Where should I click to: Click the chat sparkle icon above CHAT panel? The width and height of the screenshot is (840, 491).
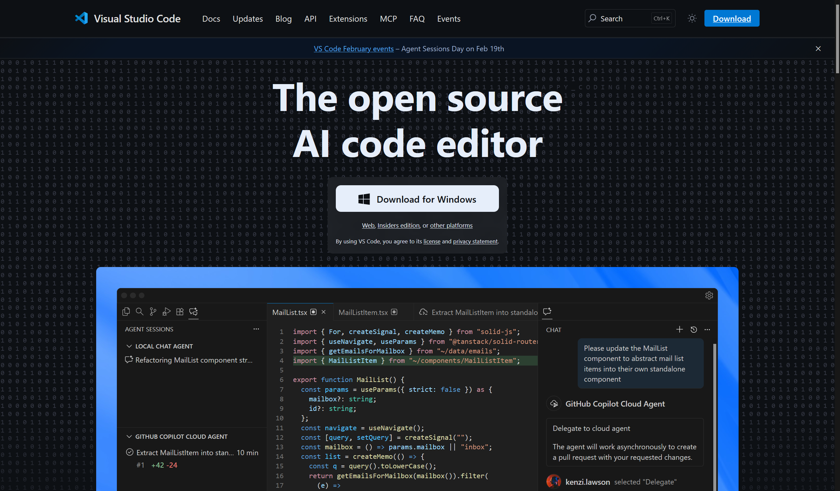click(x=547, y=312)
